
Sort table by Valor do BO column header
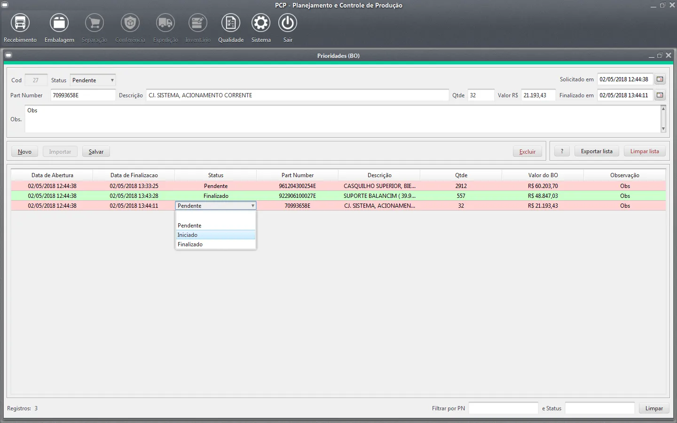click(543, 175)
